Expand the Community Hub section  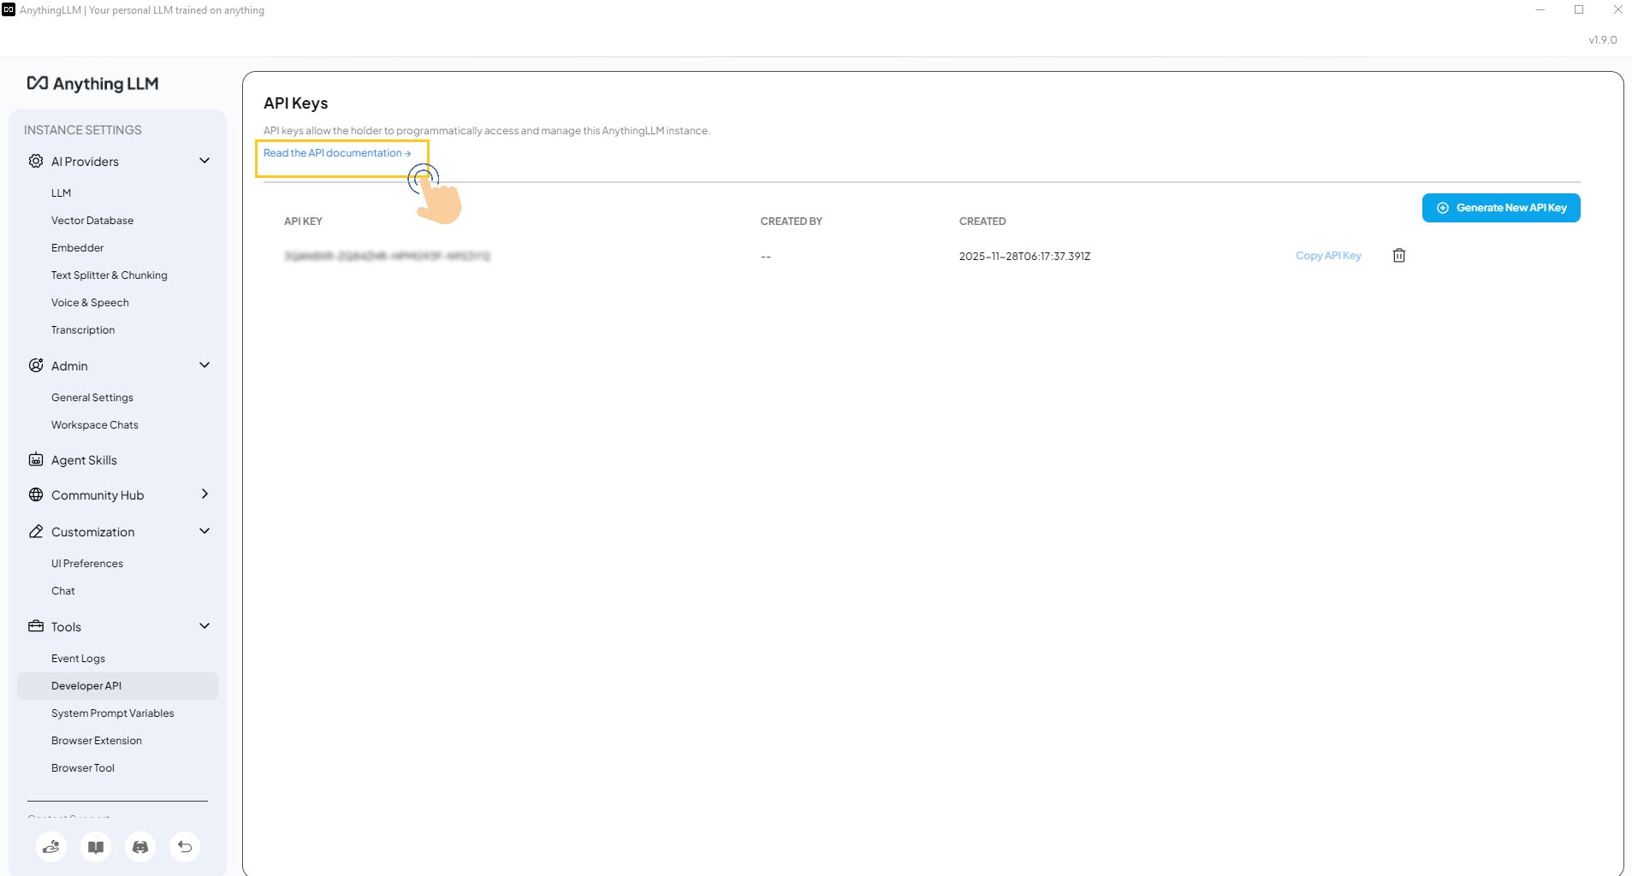coord(204,494)
